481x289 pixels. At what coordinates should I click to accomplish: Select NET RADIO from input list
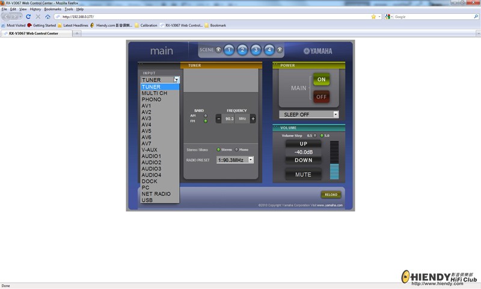tap(160, 193)
